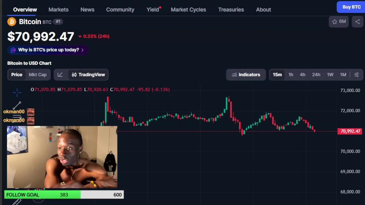Image resolution: width=365 pixels, height=205 pixels.
Task: Open the Yield tab
Action: click(x=153, y=9)
